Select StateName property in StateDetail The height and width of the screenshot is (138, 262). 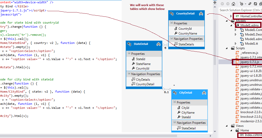click(x=143, y=64)
